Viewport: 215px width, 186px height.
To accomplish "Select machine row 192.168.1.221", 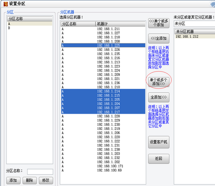I will coord(103,79).
